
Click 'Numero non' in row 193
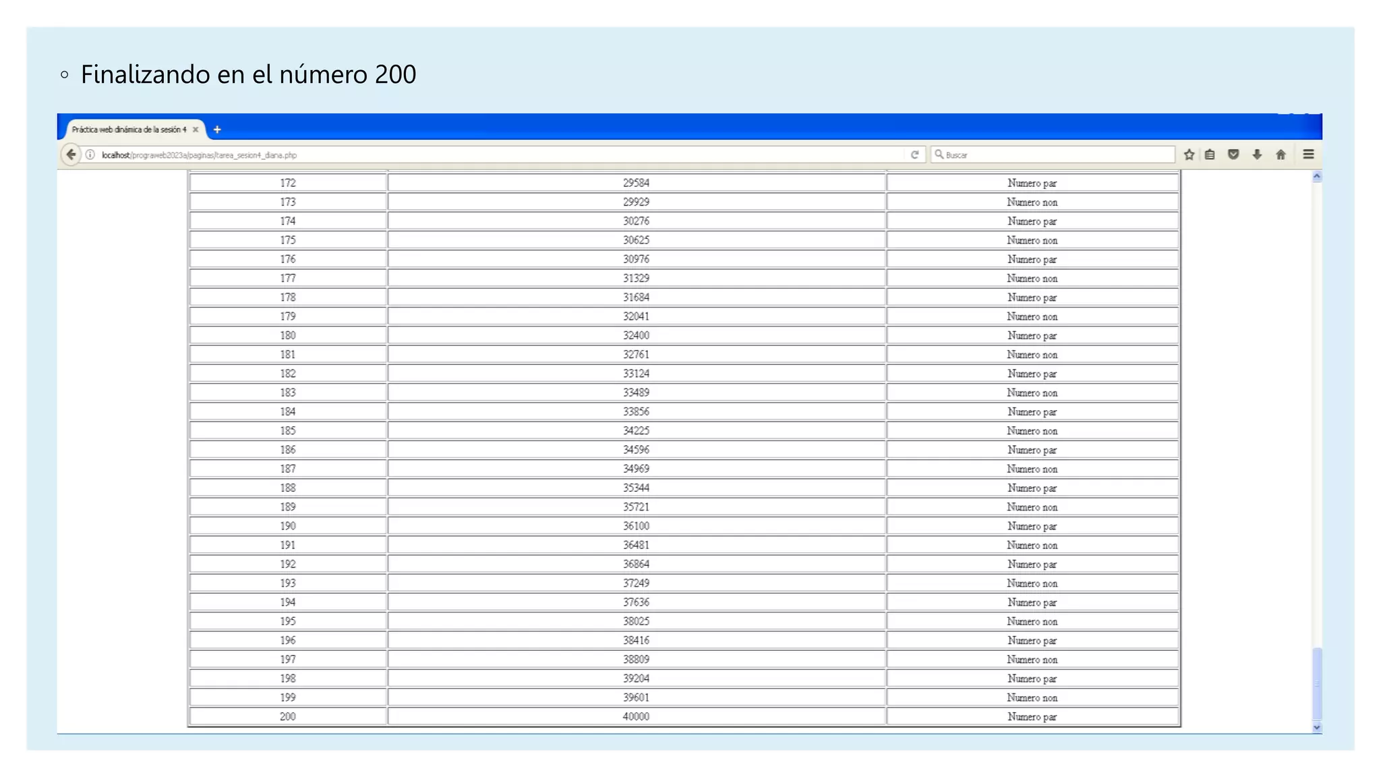coord(1032,583)
